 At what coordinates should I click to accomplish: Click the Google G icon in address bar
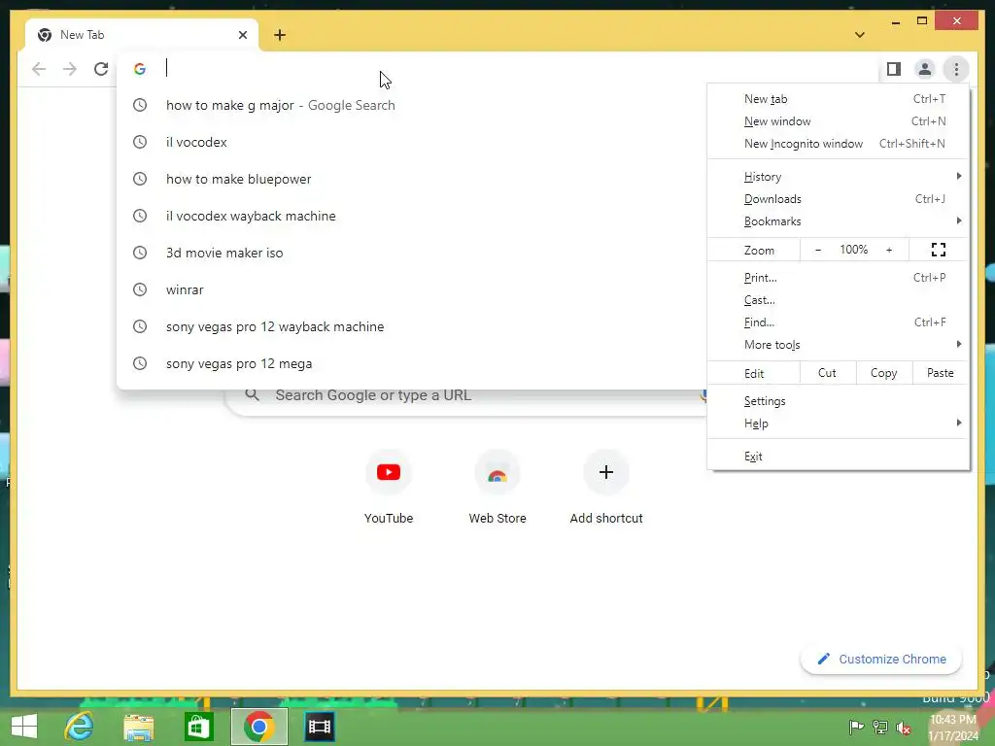click(x=140, y=69)
